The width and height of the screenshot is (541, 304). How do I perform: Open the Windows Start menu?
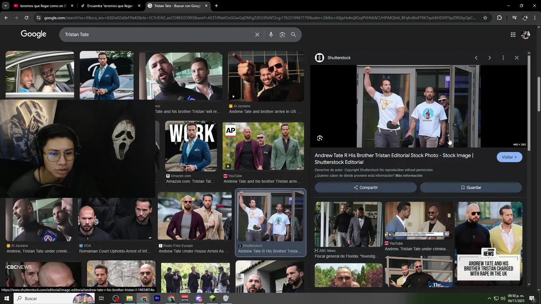(6, 299)
